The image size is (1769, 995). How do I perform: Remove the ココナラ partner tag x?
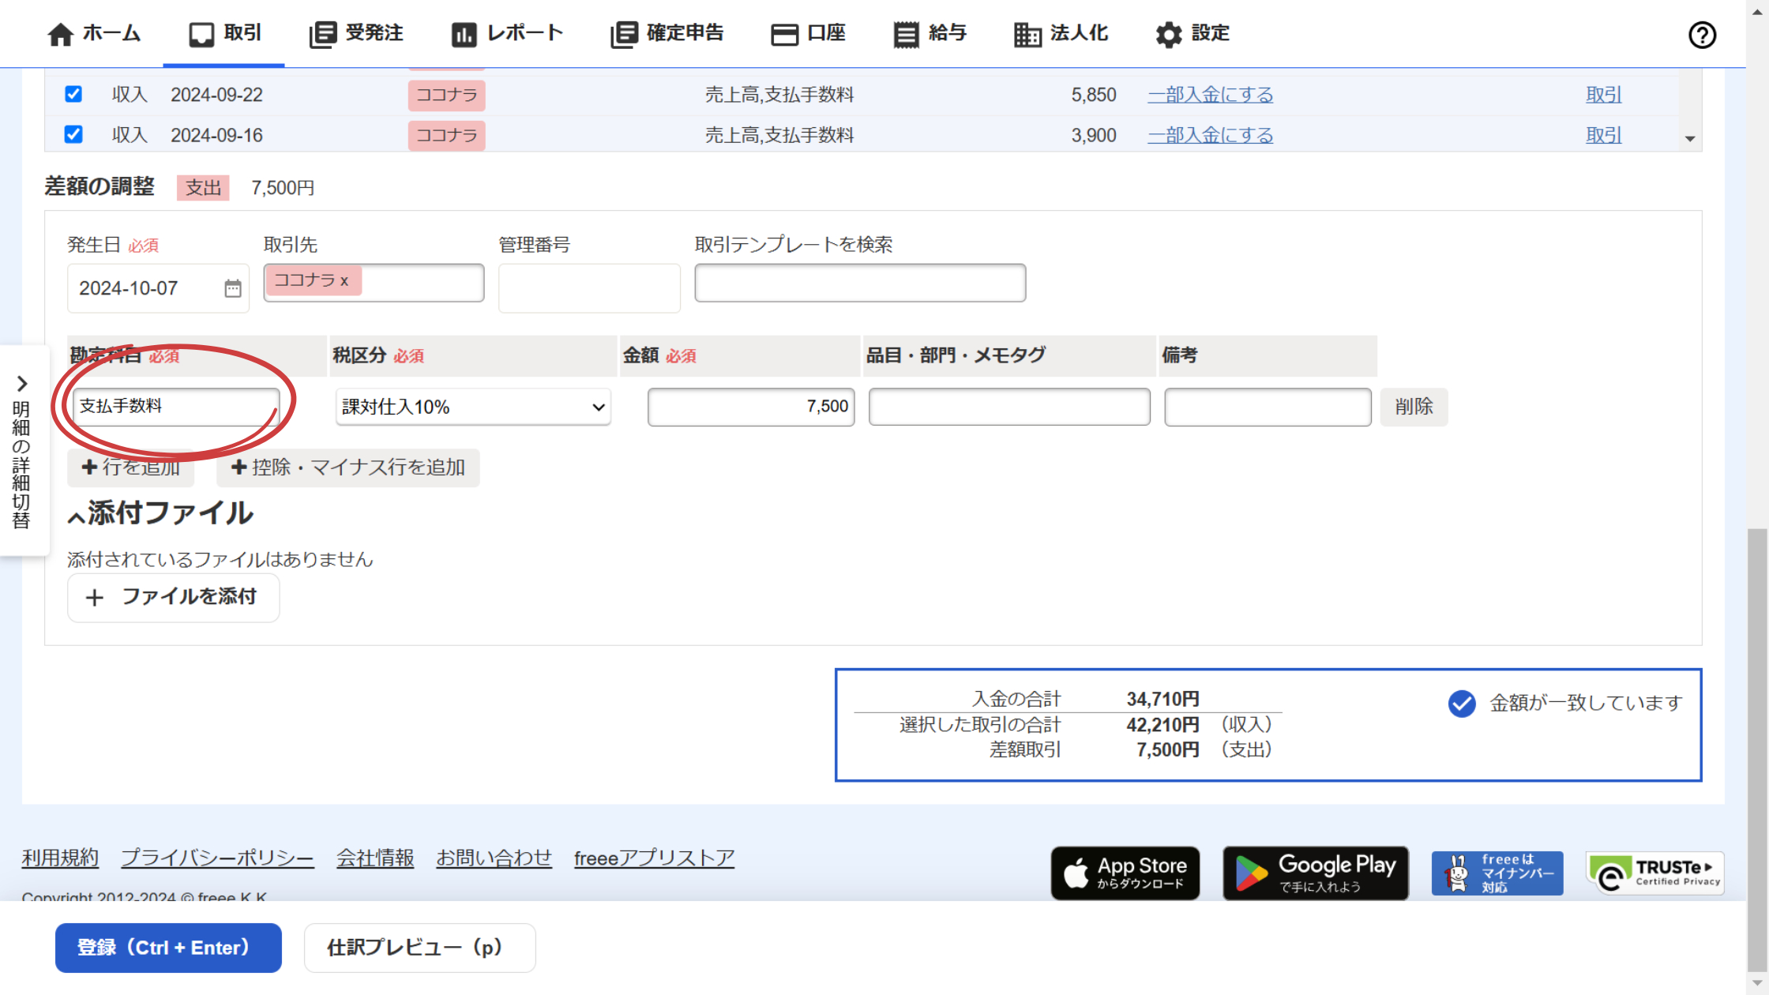click(x=344, y=281)
